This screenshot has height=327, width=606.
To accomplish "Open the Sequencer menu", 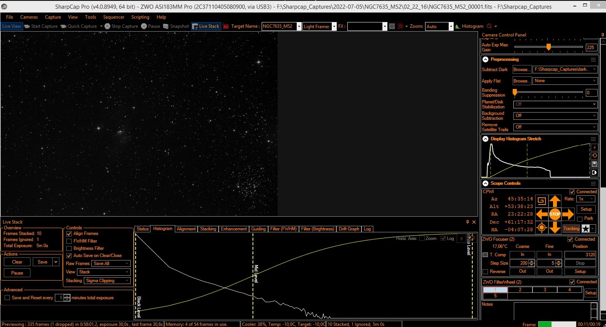I will [114, 17].
